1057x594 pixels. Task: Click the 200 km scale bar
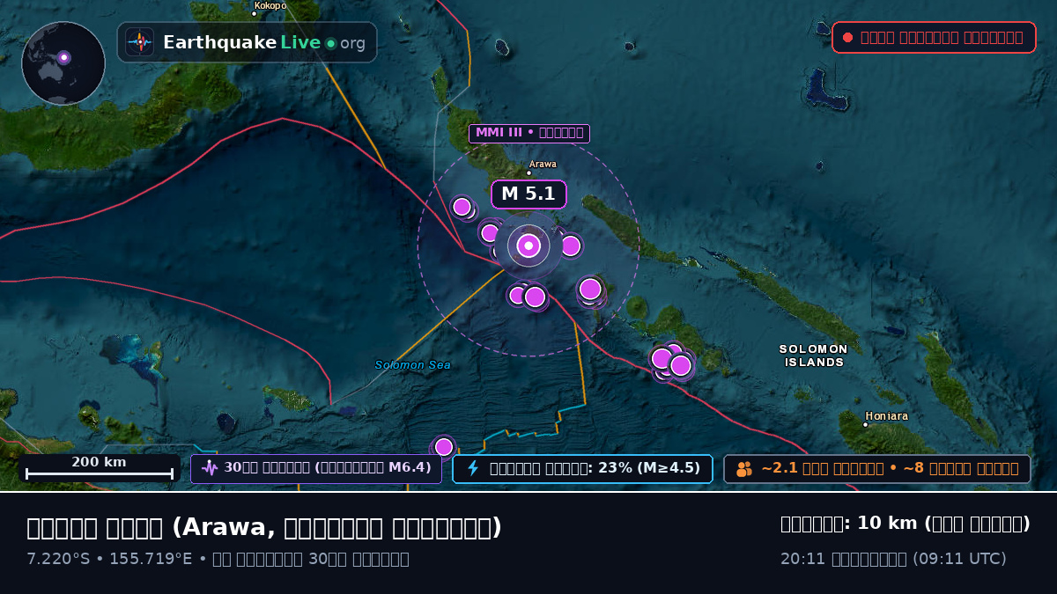[x=100, y=467]
